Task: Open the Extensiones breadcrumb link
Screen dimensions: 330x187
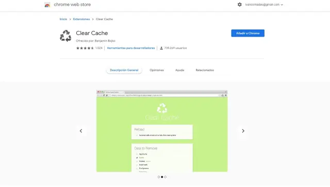Action: pyautogui.click(x=81, y=19)
